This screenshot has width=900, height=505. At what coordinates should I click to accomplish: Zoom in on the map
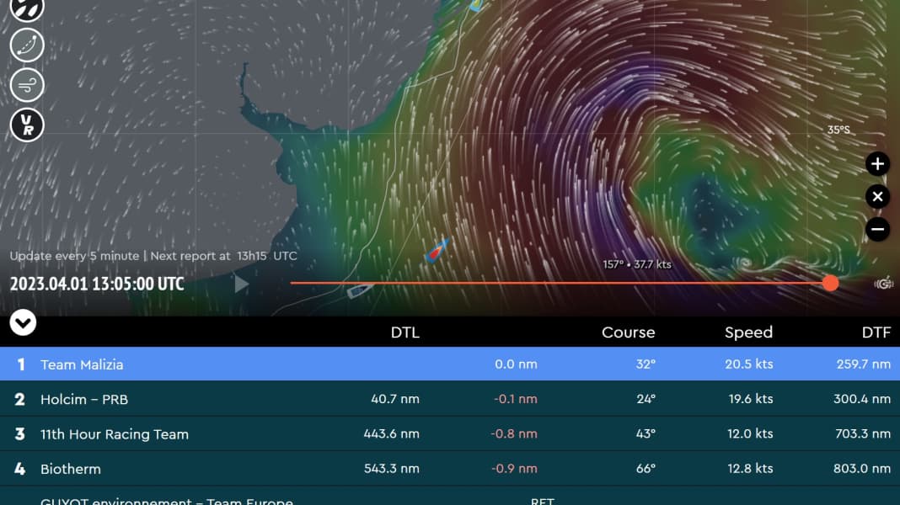877,163
